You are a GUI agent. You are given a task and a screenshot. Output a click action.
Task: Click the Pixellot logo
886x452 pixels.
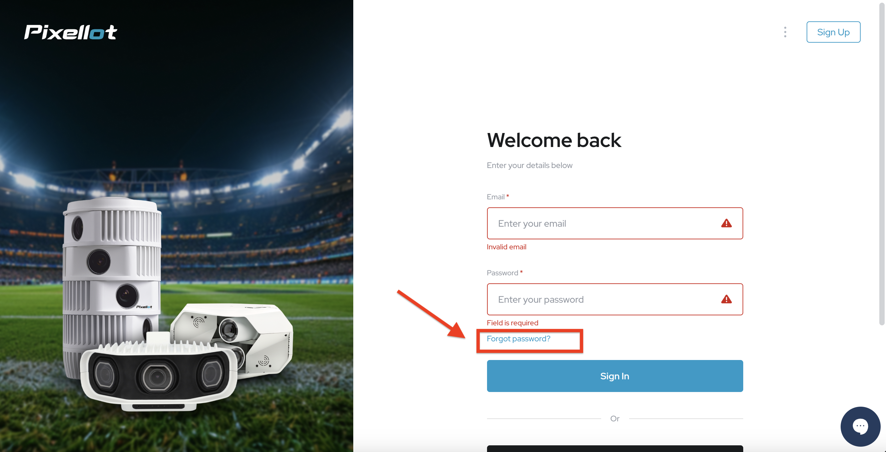tap(70, 32)
